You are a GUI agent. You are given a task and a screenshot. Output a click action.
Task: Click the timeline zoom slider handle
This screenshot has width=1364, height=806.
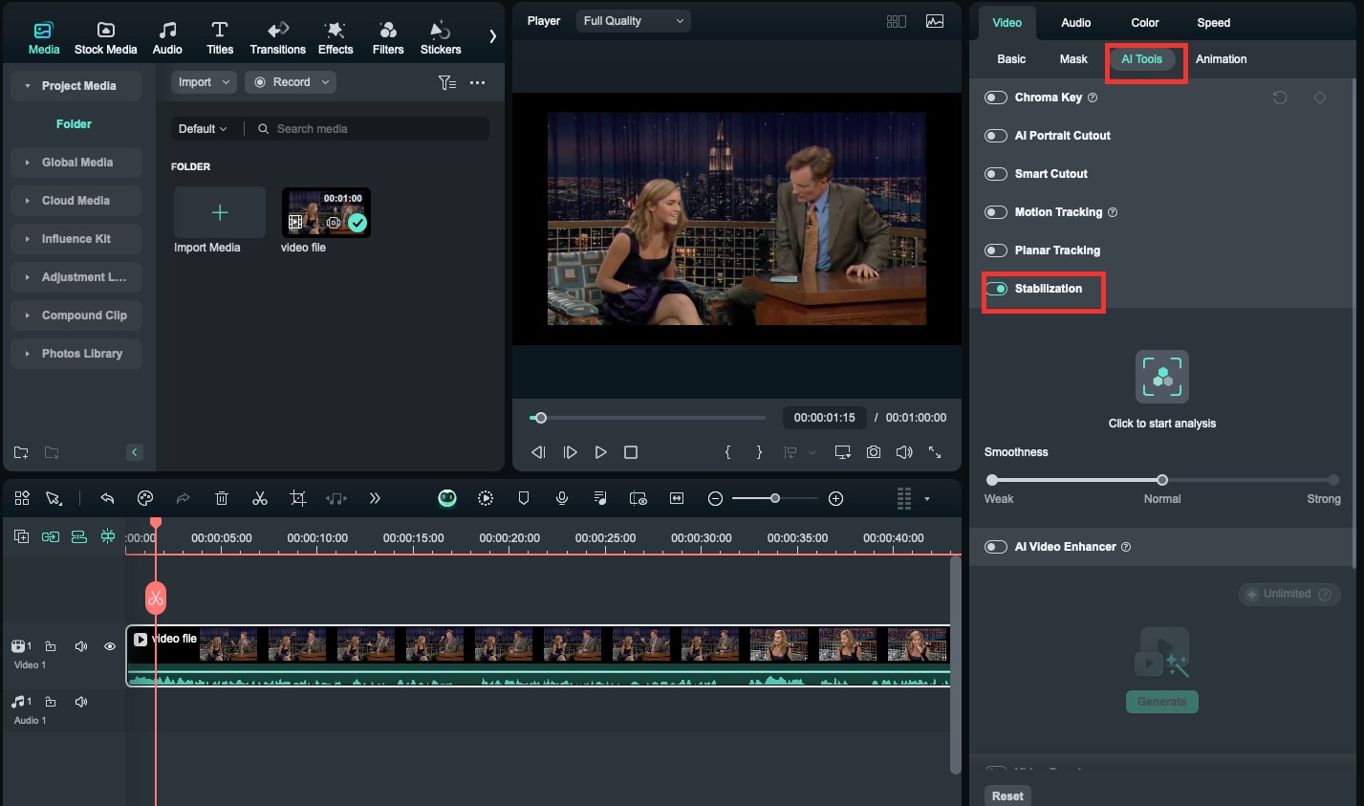775,498
